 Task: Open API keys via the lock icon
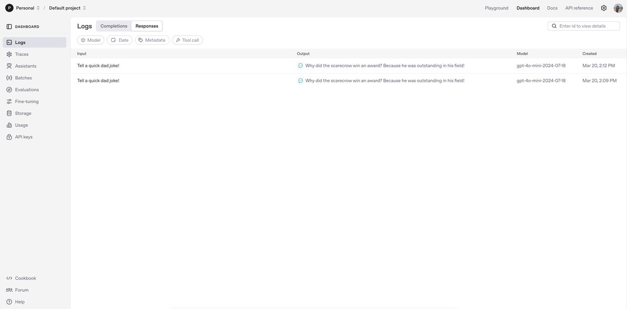pos(9,137)
